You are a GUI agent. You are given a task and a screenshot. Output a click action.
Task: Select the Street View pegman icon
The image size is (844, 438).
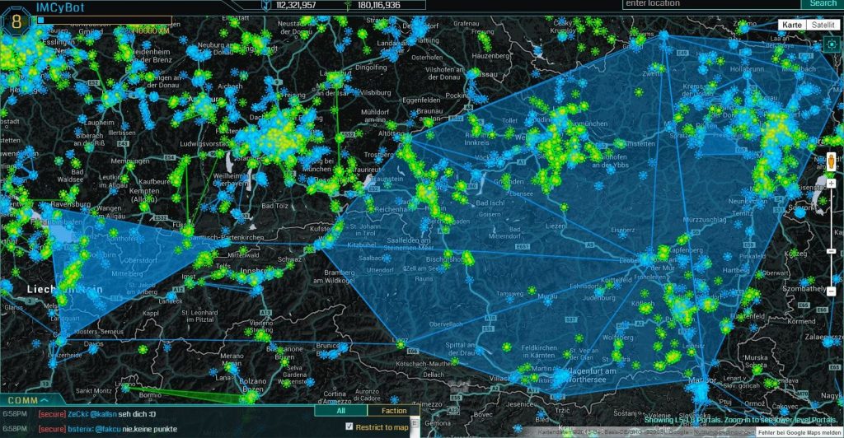[x=832, y=159]
